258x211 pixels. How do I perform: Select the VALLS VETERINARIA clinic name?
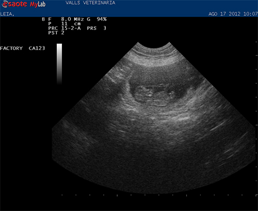click(x=90, y=3)
